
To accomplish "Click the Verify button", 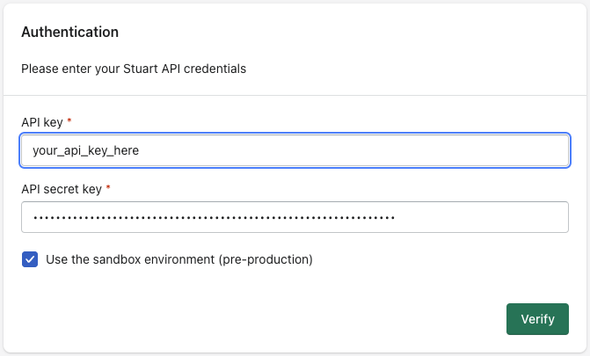I will 537,319.
